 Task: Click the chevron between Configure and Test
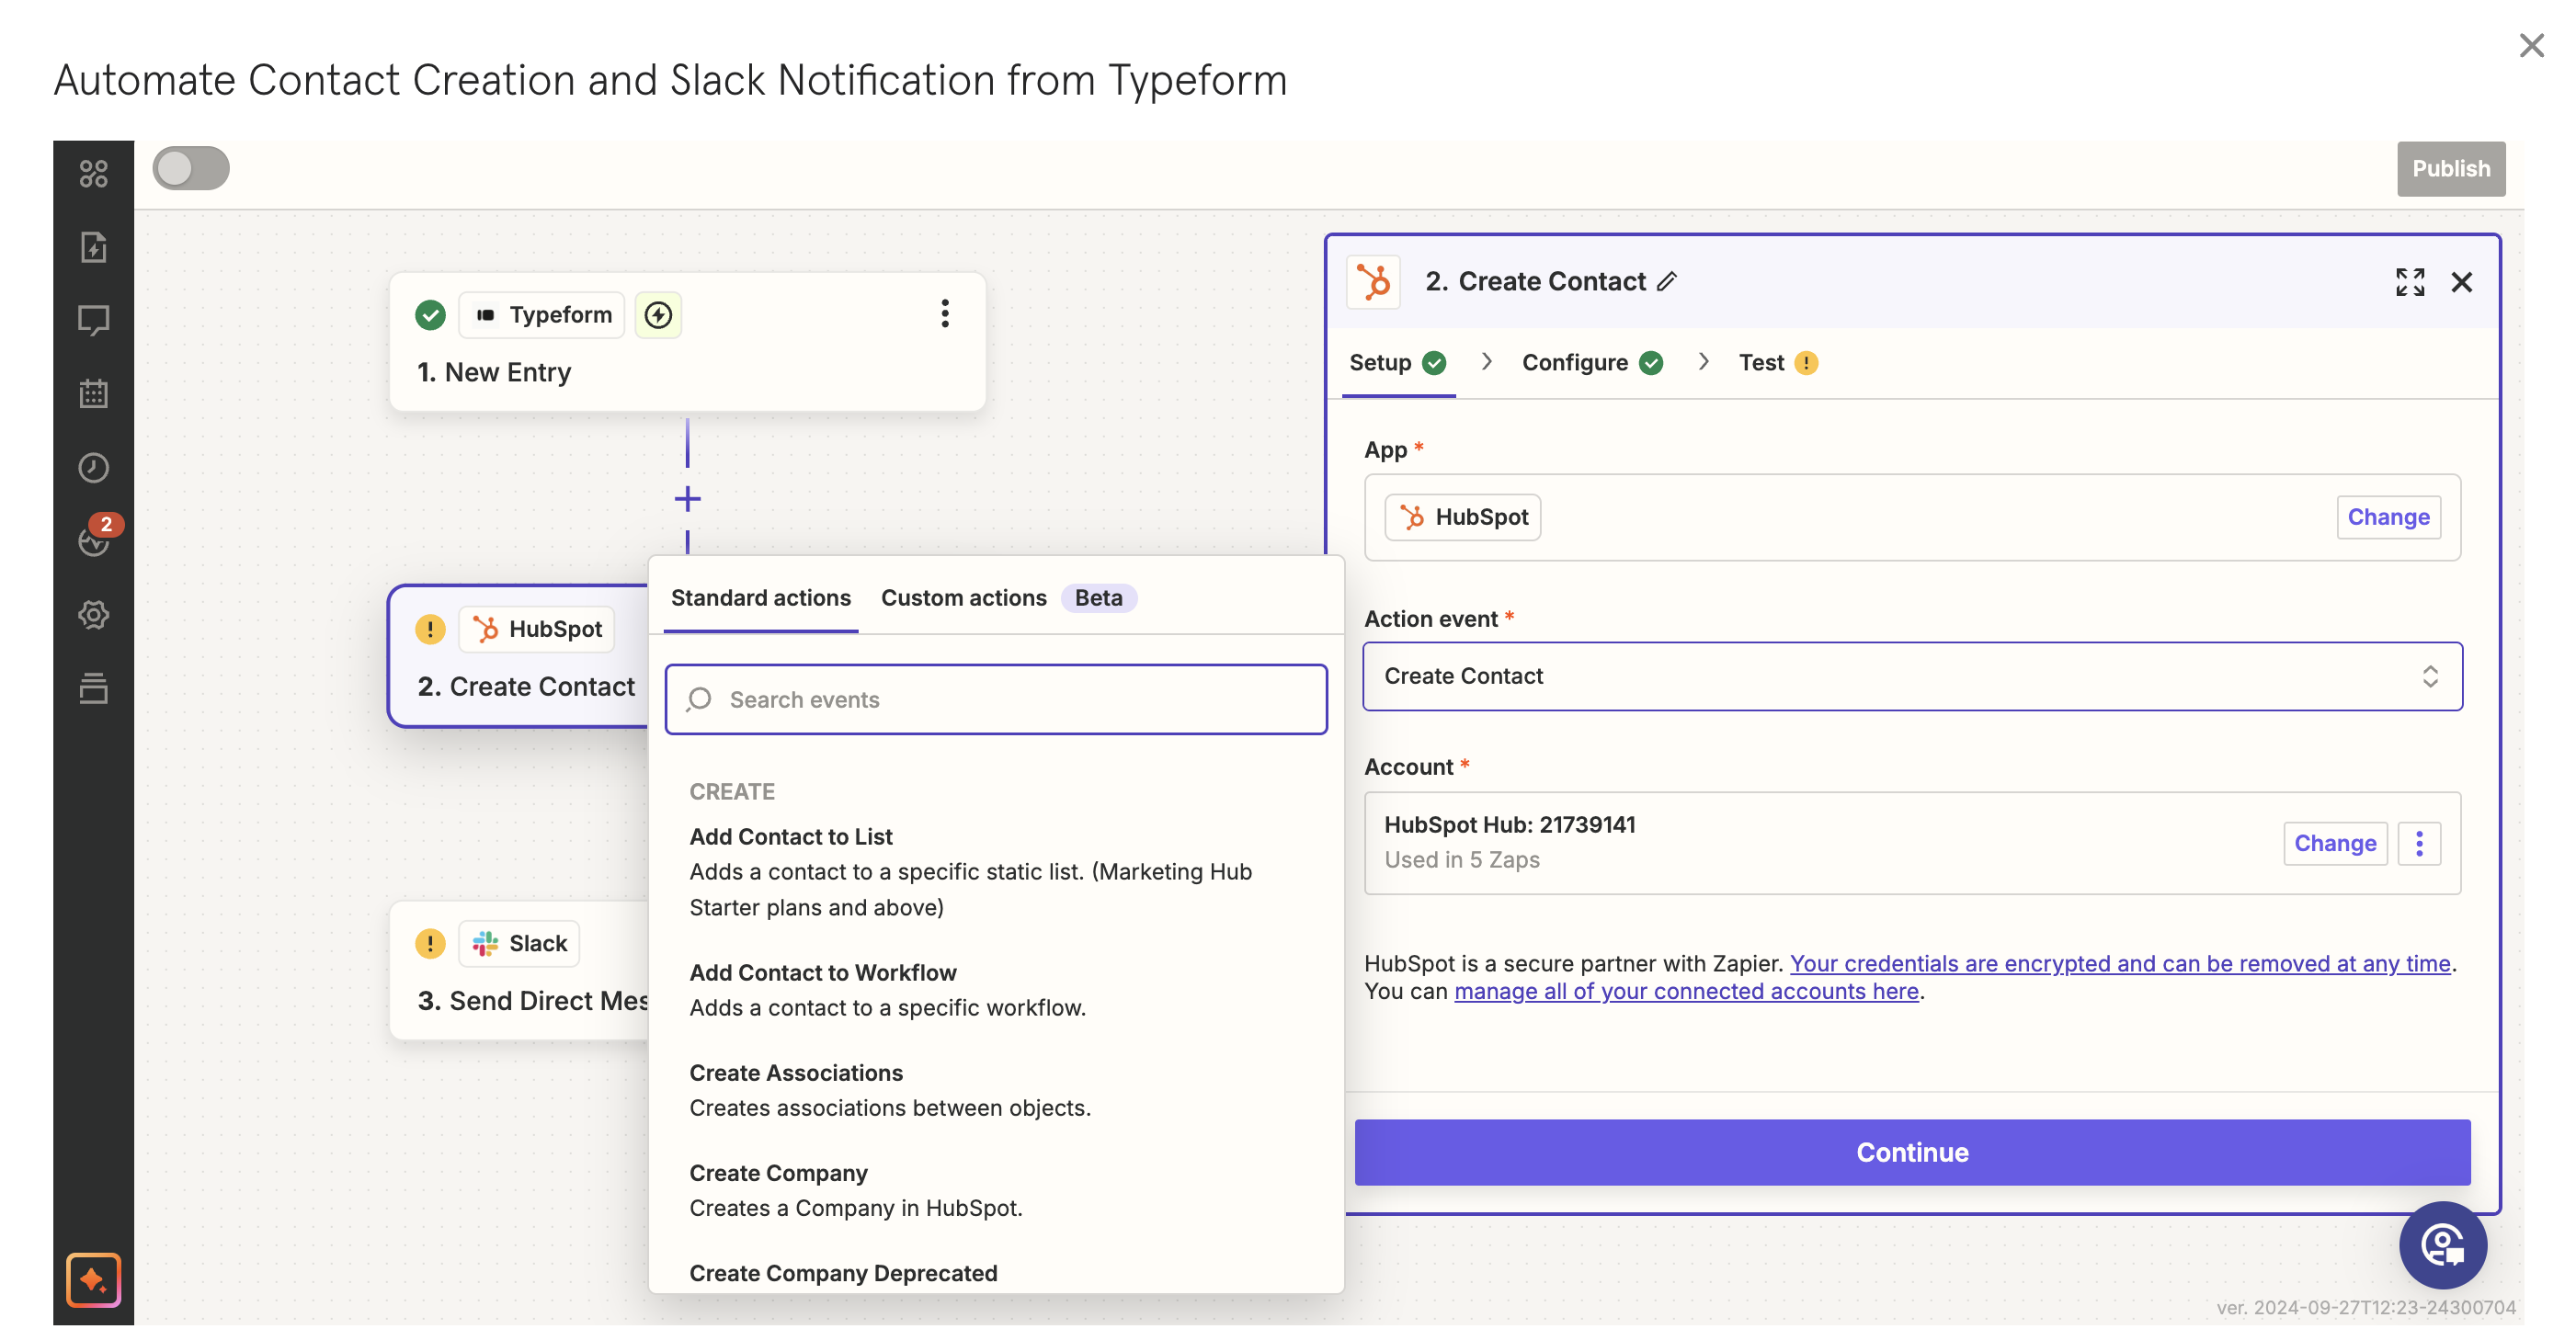(1704, 362)
